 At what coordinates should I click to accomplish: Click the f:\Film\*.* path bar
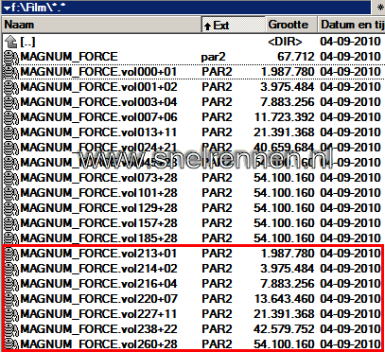186,8
